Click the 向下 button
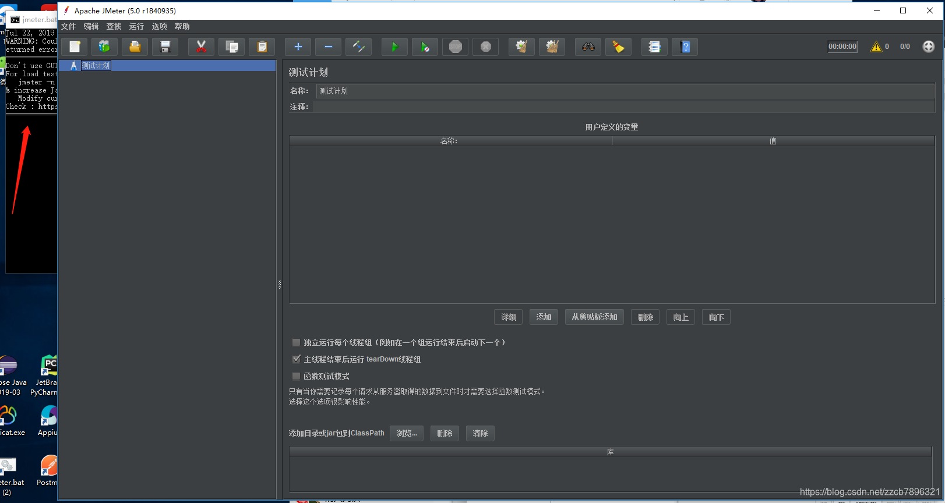 [x=716, y=317]
